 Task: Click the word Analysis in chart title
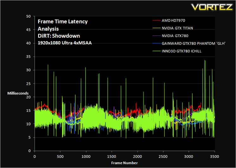[x=48, y=29]
